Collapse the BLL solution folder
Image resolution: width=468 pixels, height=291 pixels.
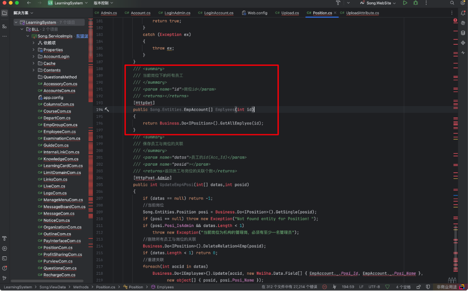tap(22, 29)
